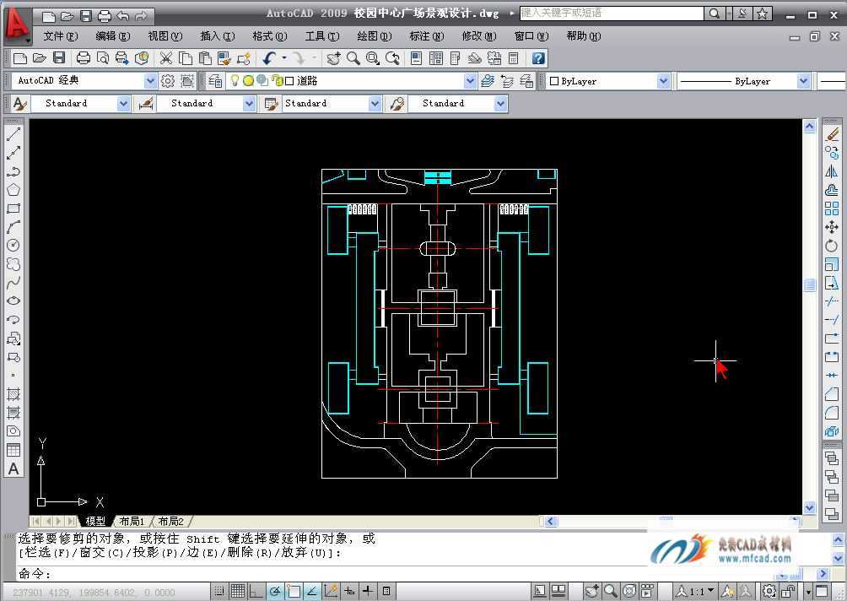
Task: Click the ByLayer color swatch square
Action: click(x=554, y=81)
